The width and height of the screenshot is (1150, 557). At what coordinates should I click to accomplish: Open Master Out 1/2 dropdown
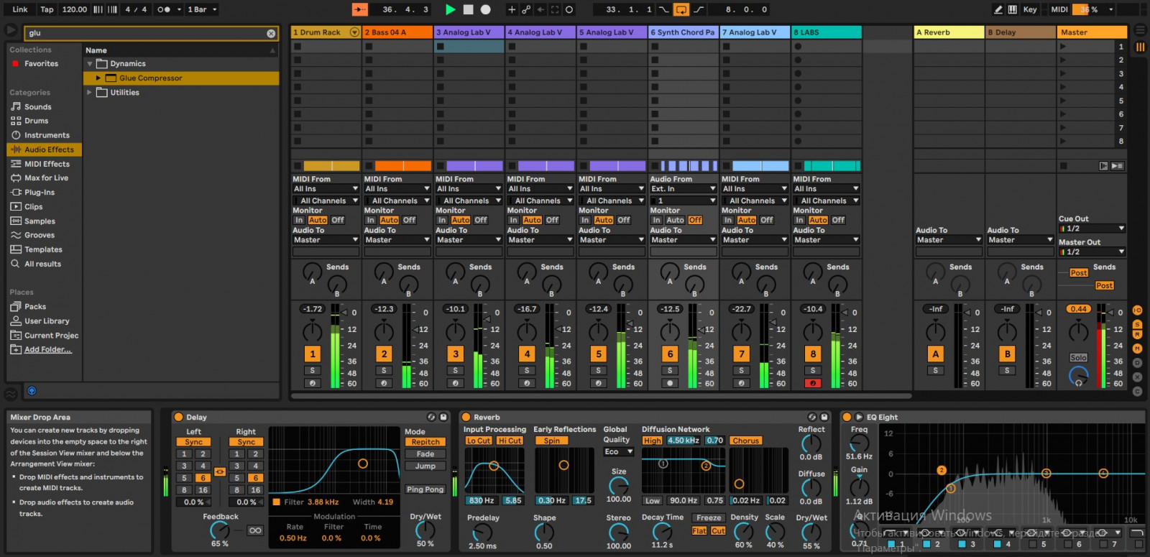coord(1091,252)
